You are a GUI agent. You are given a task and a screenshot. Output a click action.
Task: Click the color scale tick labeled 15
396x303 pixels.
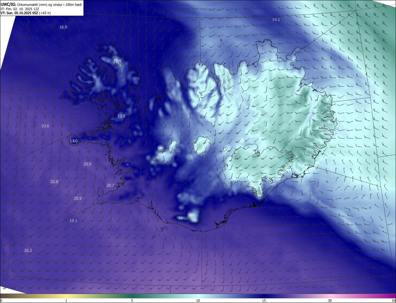(264, 301)
